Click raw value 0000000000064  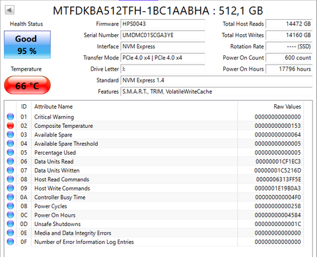tap(278, 135)
